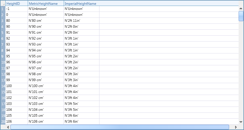Screen dimensions: 244x130
Task: Select the N'100 cm' metric cell
Action: 46,86
